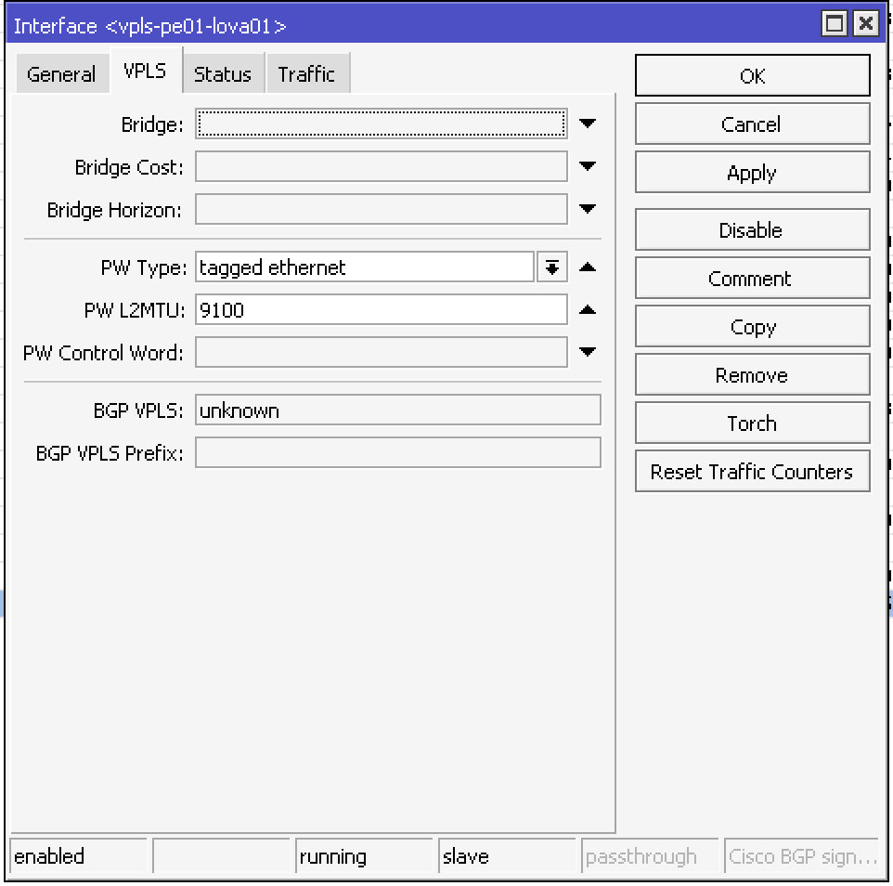Viewport: 893px width, 886px height.
Task: Apply the interface settings
Action: tap(752, 173)
